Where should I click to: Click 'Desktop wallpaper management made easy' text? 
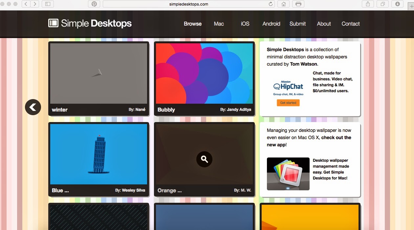pyautogui.click(x=331, y=169)
